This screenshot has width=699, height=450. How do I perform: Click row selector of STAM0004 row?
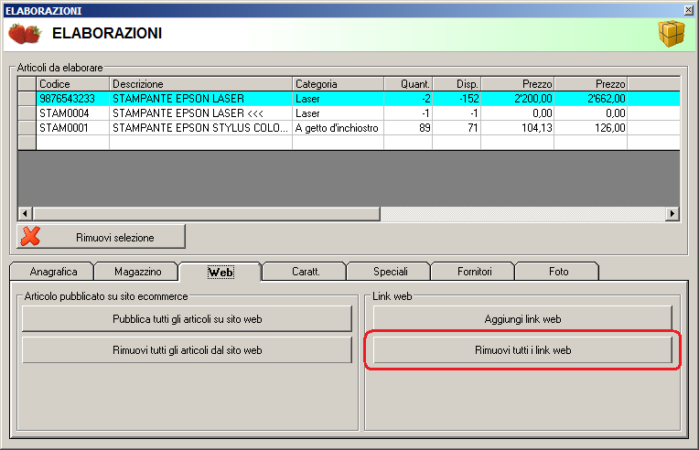[27, 113]
